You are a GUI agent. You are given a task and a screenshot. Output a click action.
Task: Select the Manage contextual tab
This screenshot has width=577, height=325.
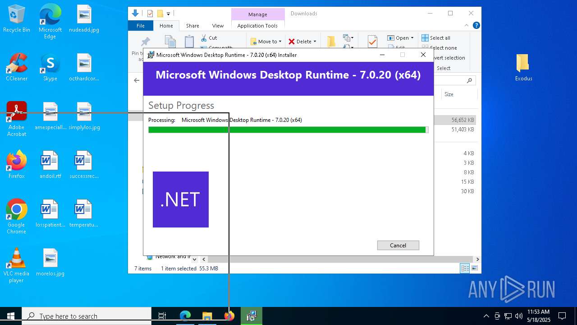(258, 14)
